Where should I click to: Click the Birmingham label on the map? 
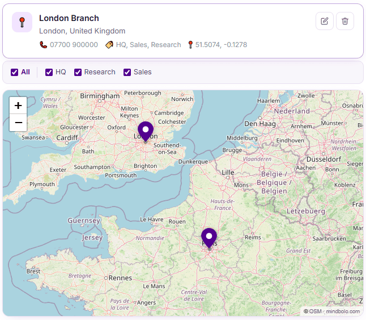click(x=100, y=96)
